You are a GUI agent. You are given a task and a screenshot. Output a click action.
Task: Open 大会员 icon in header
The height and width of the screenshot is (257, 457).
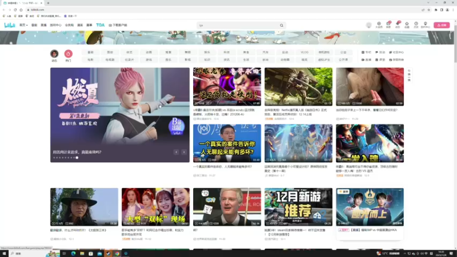coord(379,25)
